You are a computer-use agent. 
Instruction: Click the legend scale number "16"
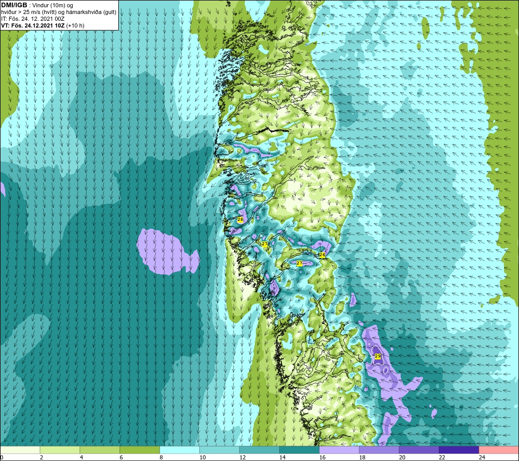click(x=322, y=457)
